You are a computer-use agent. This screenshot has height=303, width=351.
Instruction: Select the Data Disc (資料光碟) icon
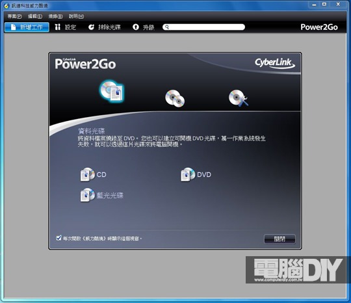point(112,91)
